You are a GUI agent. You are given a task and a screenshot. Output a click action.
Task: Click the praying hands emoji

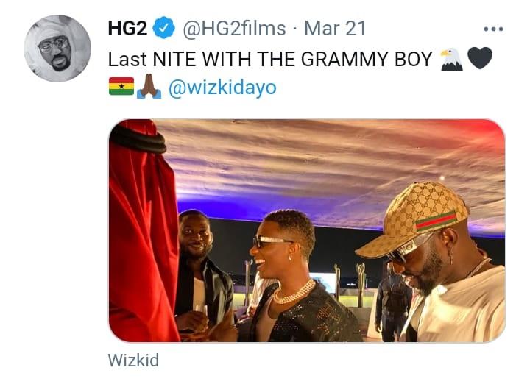point(149,88)
